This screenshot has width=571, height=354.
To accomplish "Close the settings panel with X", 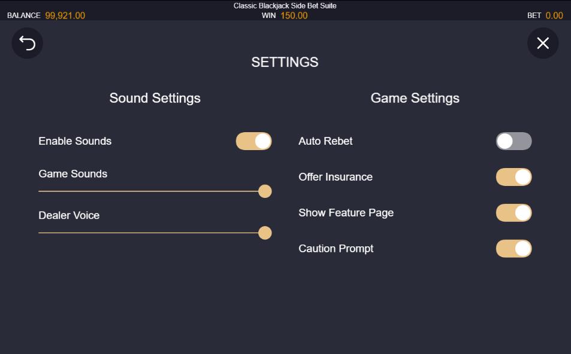I will (543, 43).
